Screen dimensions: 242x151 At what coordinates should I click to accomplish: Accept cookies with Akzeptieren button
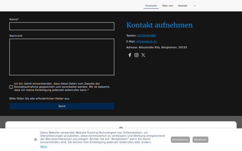[x=180, y=140]
